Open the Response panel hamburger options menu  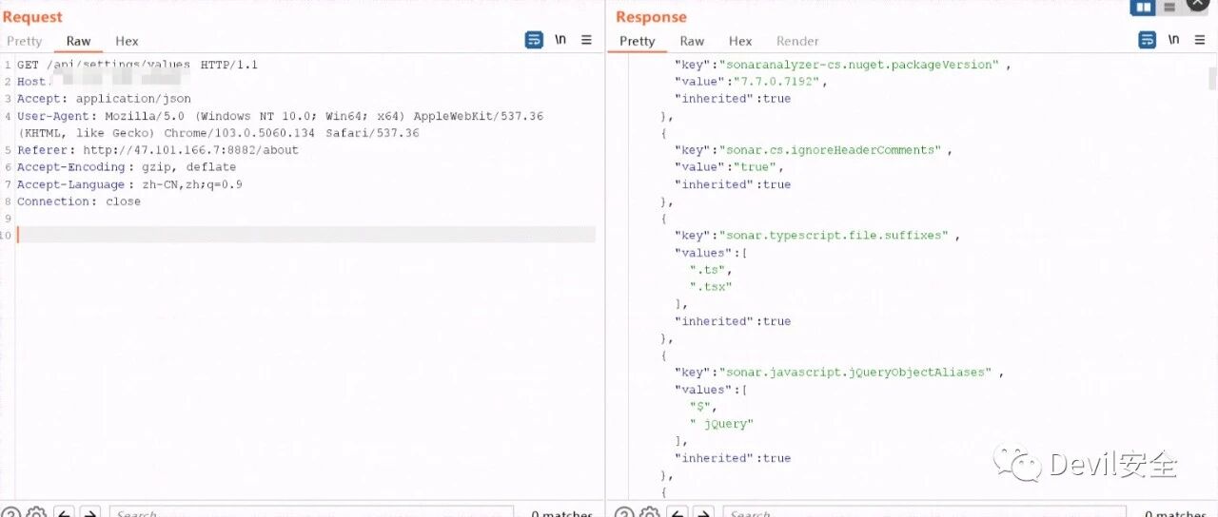coord(1199,40)
